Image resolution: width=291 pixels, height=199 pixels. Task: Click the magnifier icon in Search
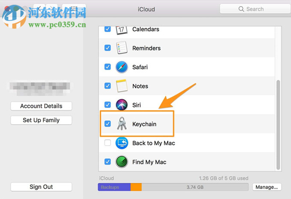(241, 9)
